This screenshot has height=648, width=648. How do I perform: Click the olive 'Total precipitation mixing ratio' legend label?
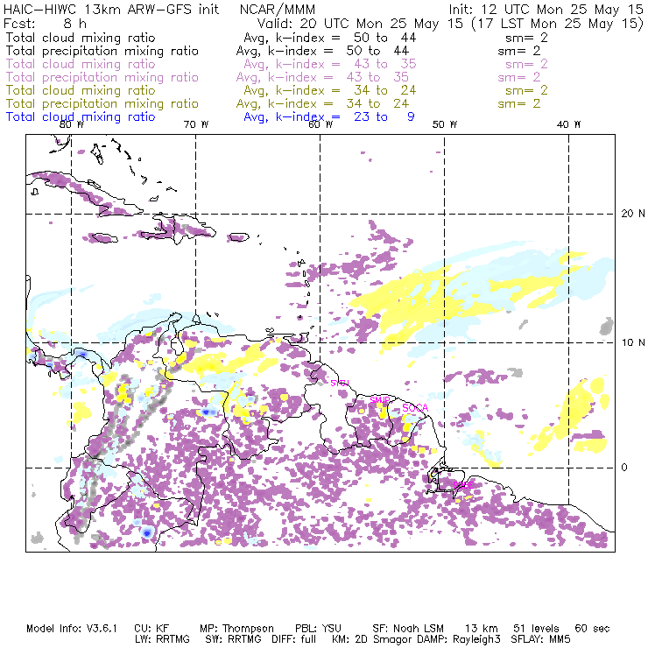click(x=102, y=103)
